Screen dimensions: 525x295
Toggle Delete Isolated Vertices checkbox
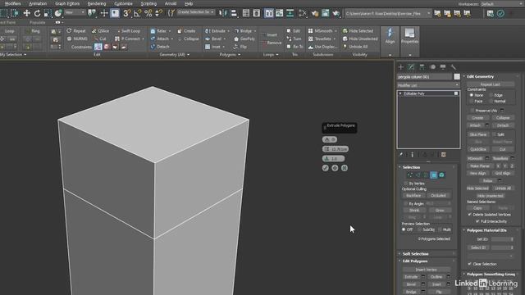pos(469,215)
